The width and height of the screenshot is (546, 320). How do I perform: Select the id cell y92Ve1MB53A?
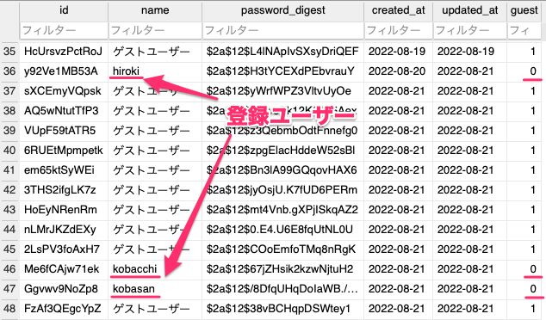point(64,71)
